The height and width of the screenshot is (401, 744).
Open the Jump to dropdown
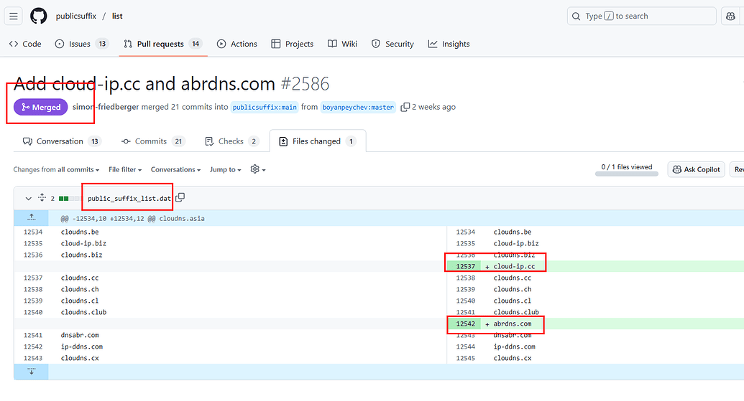pyautogui.click(x=226, y=169)
